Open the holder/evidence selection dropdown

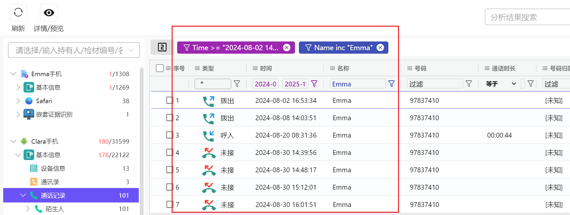[x=74, y=50]
